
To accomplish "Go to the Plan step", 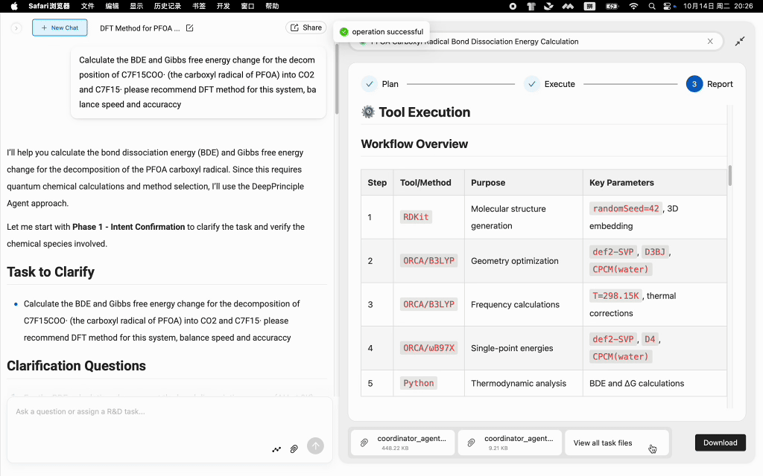I will [x=381, y=84].
